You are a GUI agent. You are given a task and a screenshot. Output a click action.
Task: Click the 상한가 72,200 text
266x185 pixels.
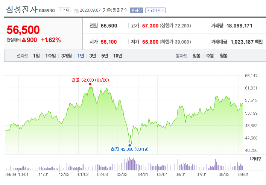(175, 26)
